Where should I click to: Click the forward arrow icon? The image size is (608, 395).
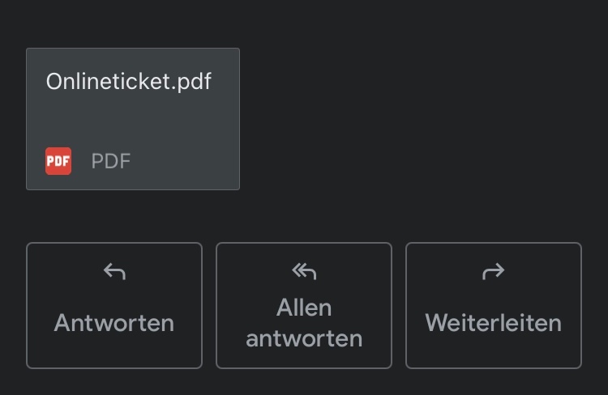pos(493,273)
